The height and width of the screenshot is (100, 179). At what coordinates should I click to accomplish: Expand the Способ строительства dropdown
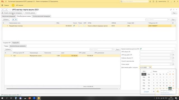173,61
